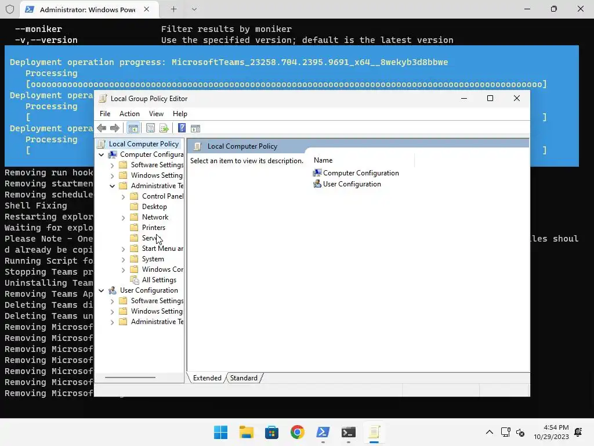Show hidden system tray icons
The image size is (594, 446).
(490, 432)
